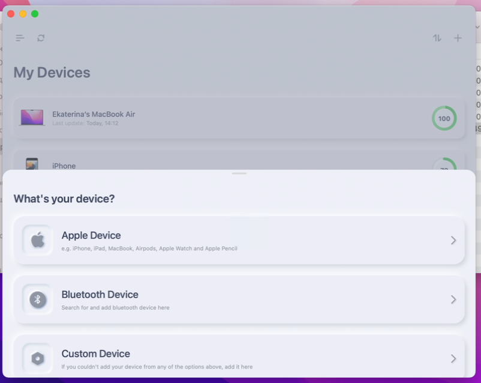This screenshot has width=481, height=383.
Task: Select the Custom Device hexagon icon
Action: [x=38, y=358]
